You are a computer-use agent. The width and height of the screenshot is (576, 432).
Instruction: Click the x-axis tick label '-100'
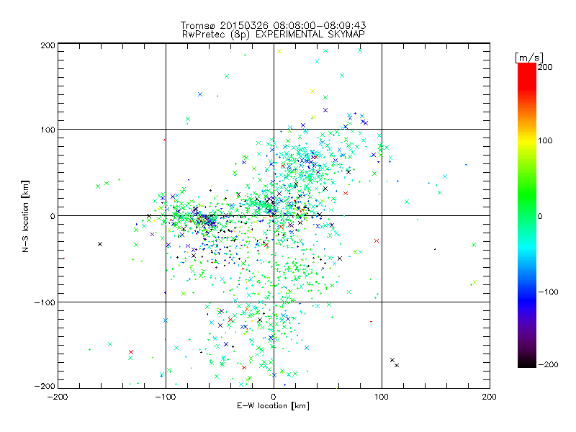(x=166, y=397)
